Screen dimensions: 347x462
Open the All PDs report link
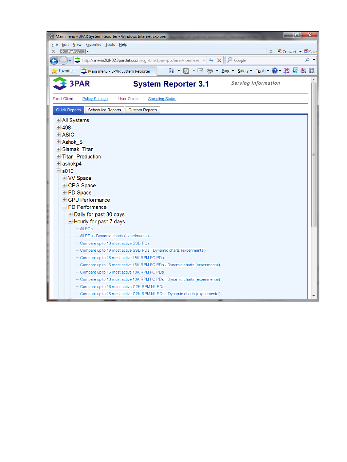coord(86,229)
